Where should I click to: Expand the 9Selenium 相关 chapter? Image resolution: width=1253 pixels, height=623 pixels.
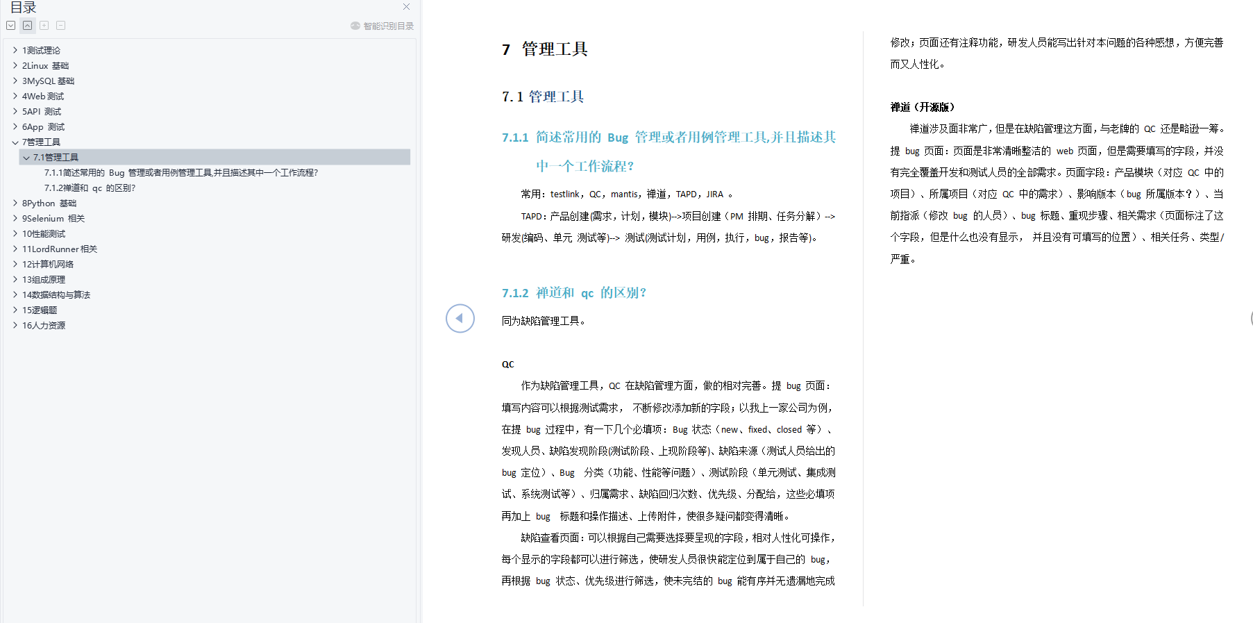coord(15,218)
